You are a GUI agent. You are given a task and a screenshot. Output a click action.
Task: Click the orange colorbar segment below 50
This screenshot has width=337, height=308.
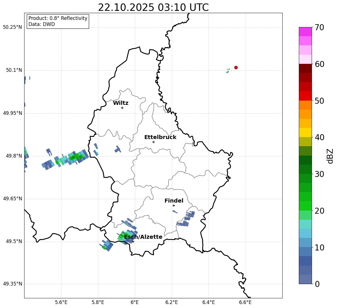(305, 105)
